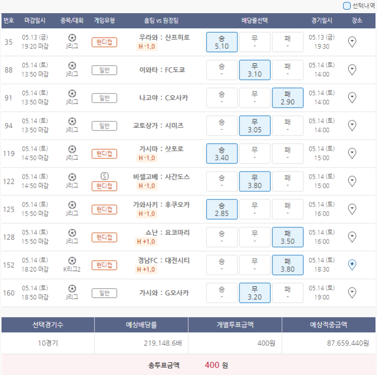Select 승 for 가시와 vs G오사카
Image resolution: width=377 pixels, height=375 pixels.
point(222,293)
